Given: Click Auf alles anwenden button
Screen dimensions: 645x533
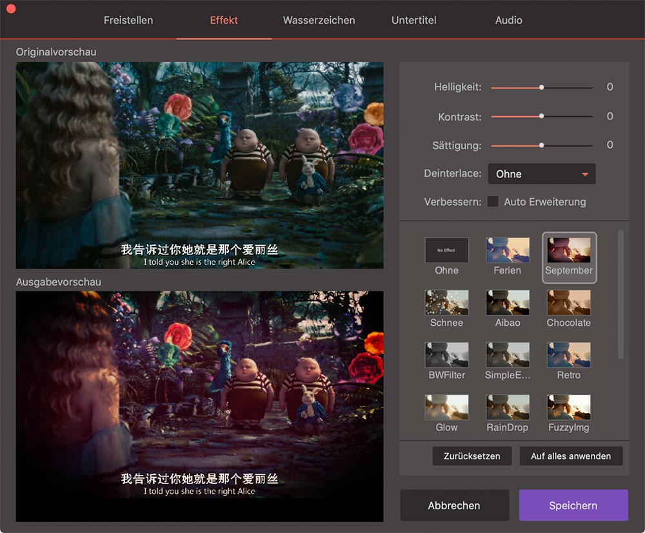Looking at the screenshot, I should pyautogui.click(x=571, y=456).
